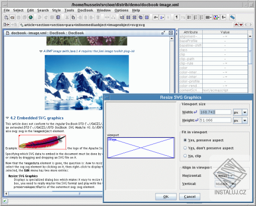Click the paragraph mark icon
256x206 pixels.
177,17
